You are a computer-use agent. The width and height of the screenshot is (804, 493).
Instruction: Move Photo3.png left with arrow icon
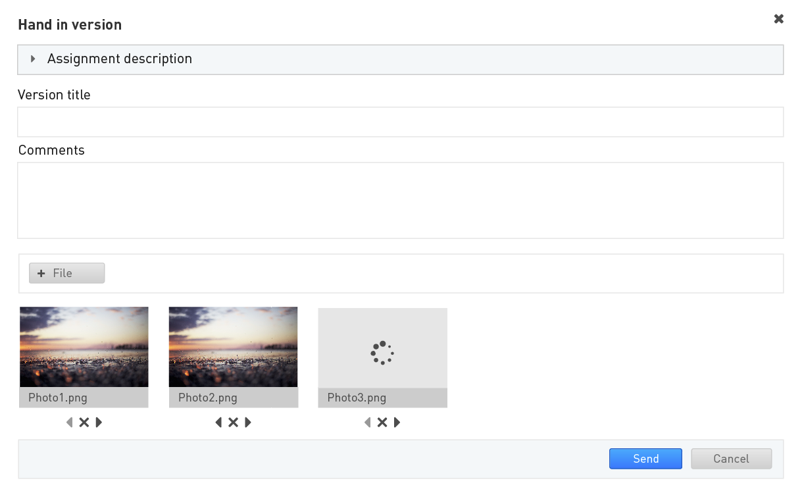click(367, 423)
